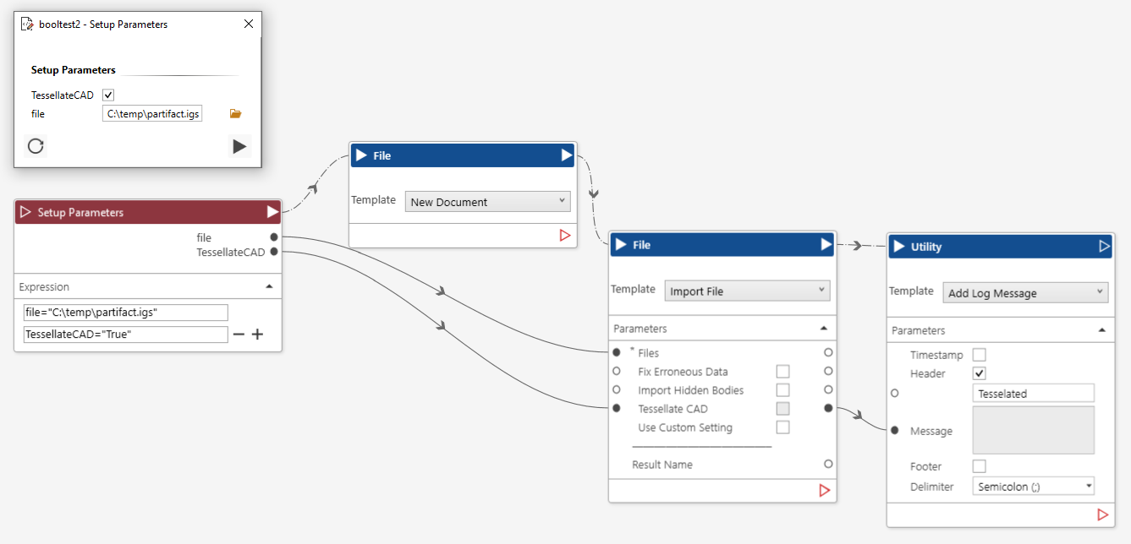Enable the Timestamp checkbox

click(979, 355)
